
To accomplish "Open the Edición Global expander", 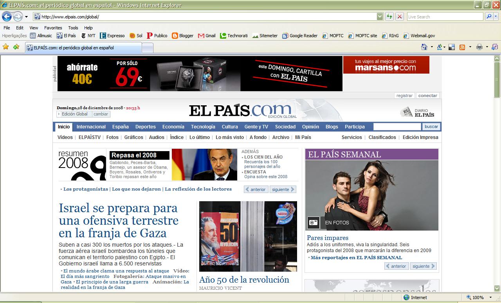I will coord(74,114).
